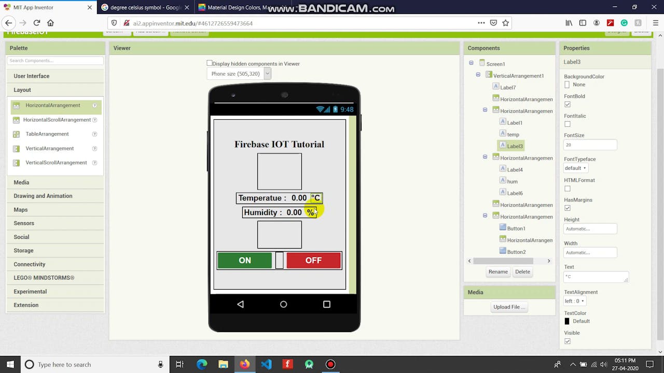Select VerticalScrollArrangement in the palette
This screenshot has width=664, height=373.
click(56, 162)
